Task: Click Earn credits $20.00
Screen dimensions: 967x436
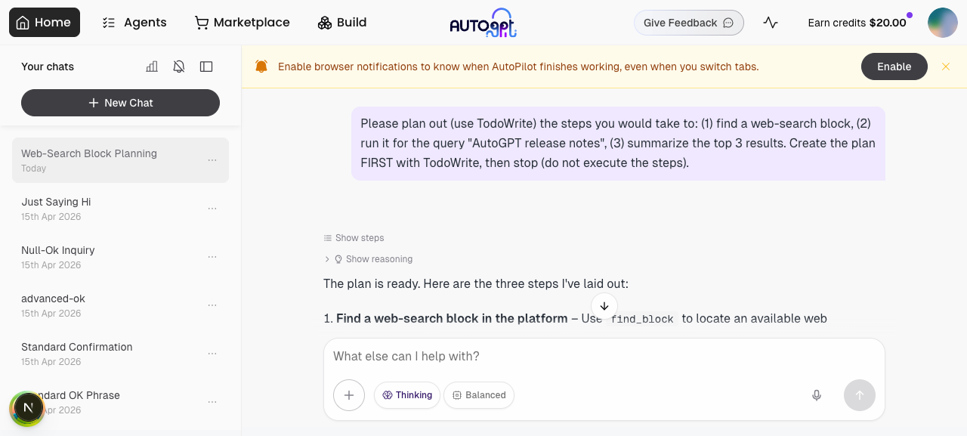Action: (x=857, y=23)
